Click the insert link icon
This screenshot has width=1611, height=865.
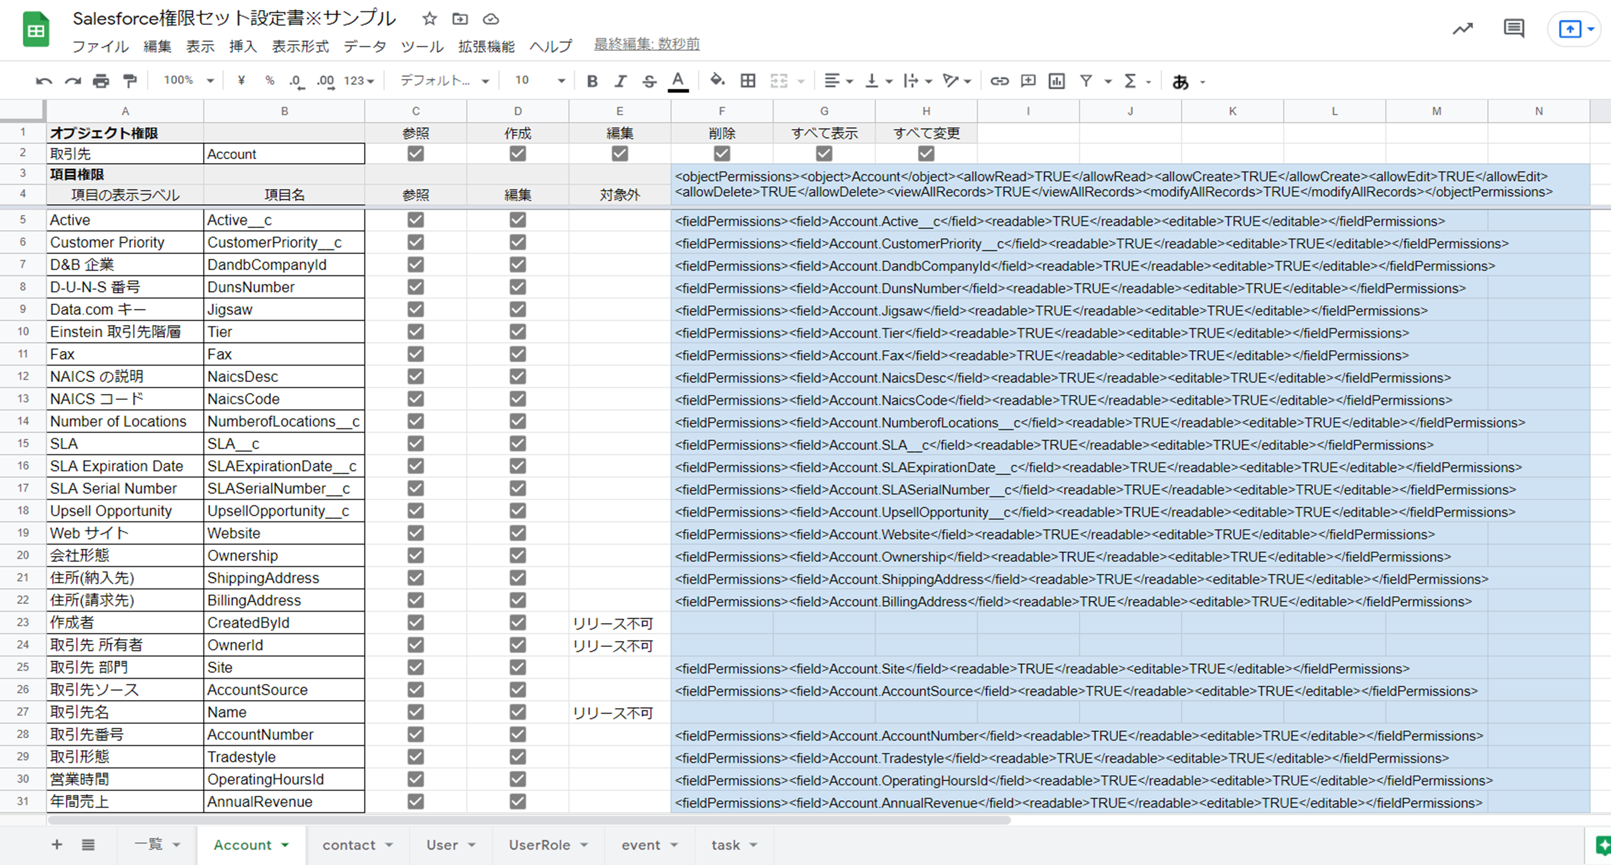pos(999,80)
